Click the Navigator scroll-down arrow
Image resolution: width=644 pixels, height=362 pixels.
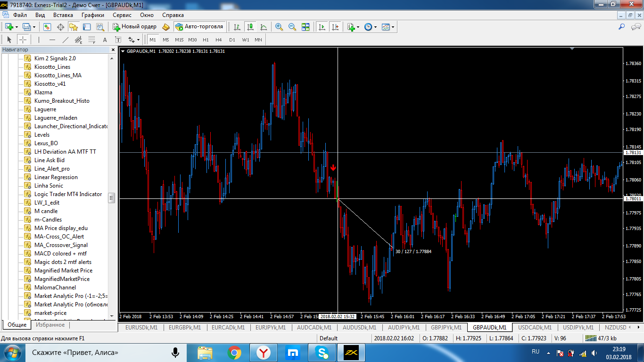[112, 315]
